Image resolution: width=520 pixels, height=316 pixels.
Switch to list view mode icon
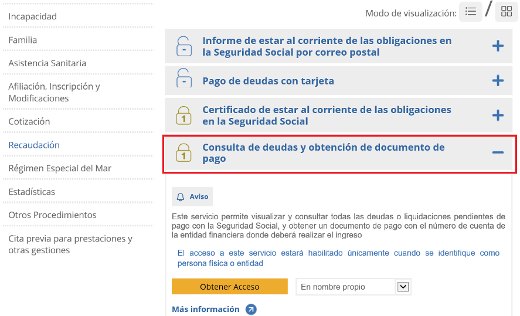tap(470, 12)
